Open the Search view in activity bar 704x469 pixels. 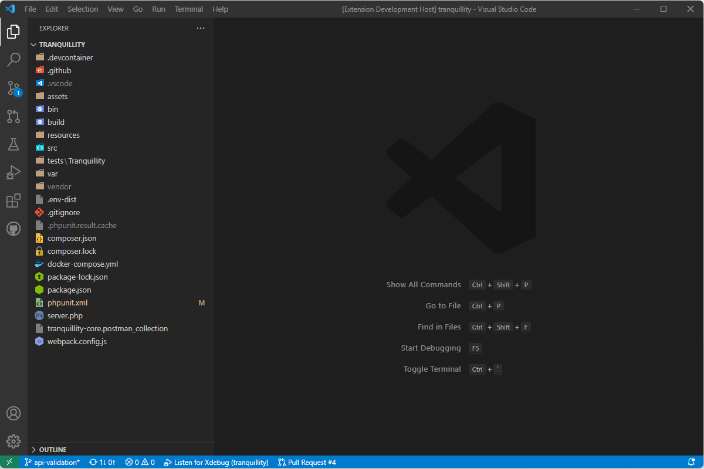(13, 60)
